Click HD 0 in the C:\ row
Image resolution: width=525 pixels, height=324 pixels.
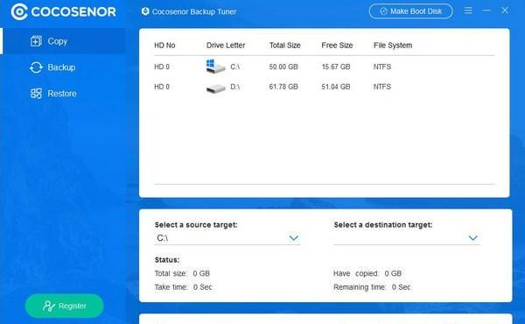(x=162, y=67)
